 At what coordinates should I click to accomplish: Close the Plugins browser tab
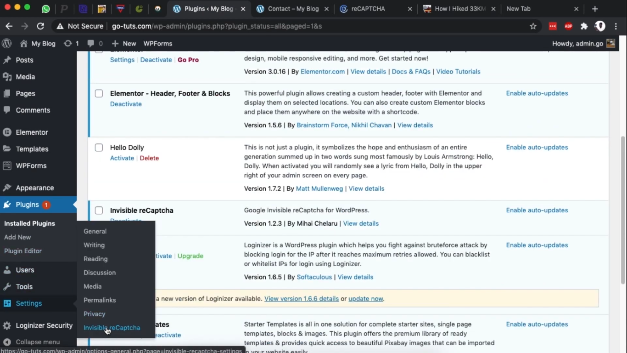point(243,9)
